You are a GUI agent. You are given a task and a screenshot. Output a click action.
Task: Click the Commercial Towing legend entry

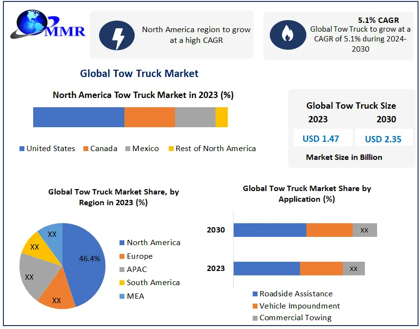(295, 318)
